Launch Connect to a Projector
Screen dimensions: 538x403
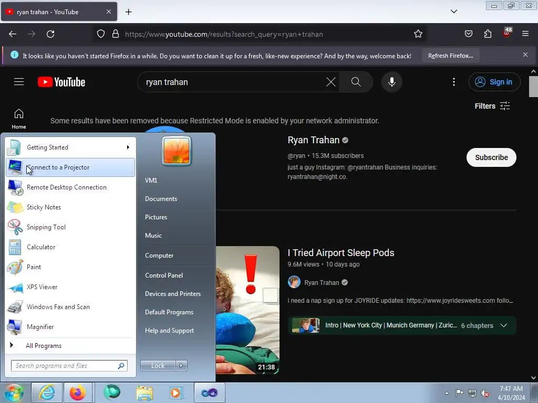pos(70,167)
